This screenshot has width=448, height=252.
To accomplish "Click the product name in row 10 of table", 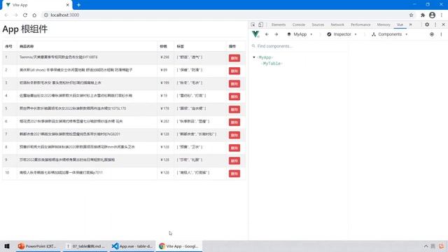I will 61,173.
